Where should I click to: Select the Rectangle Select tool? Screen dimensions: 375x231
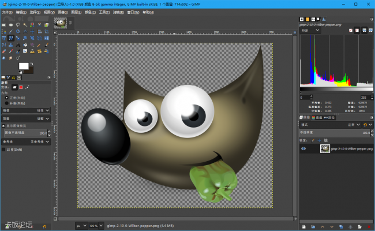(4, 25)
